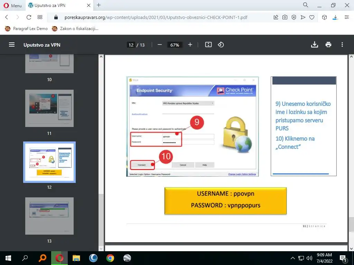Image resolution: width=354 pixels, height=265 pixels.
Task: Open Paragraf Lex Demo bookmark
Action: [x=26, y=29]
